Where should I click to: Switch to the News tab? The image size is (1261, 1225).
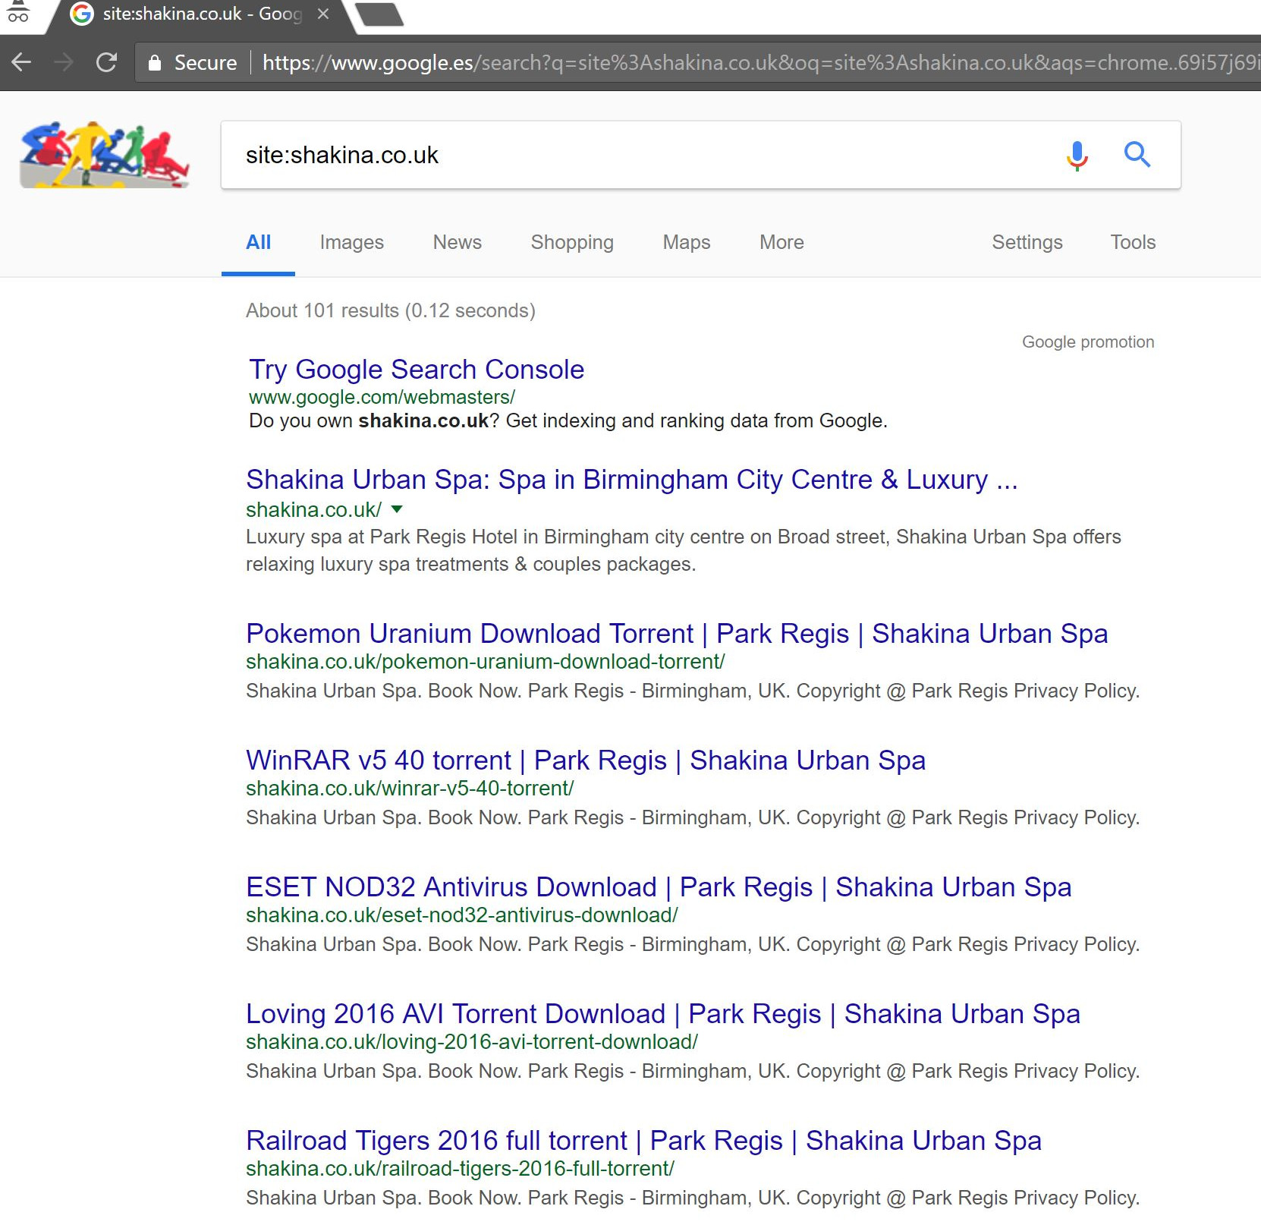(x=457, y=242)
